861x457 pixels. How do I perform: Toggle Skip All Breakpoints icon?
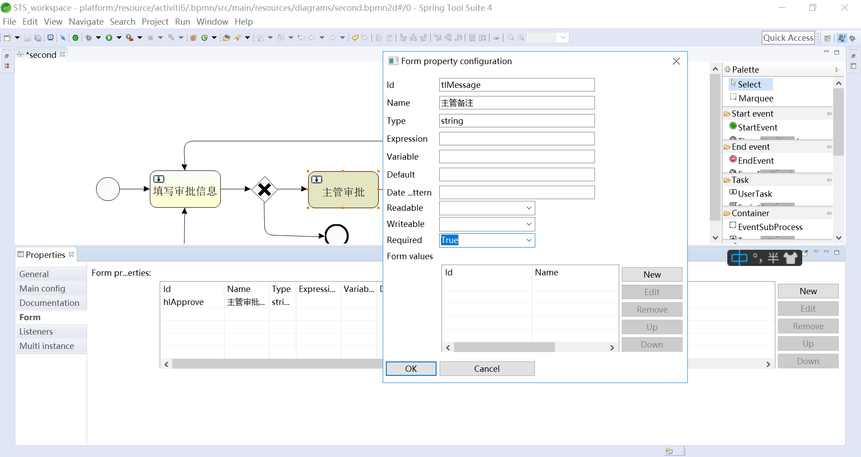pos(63,38)
